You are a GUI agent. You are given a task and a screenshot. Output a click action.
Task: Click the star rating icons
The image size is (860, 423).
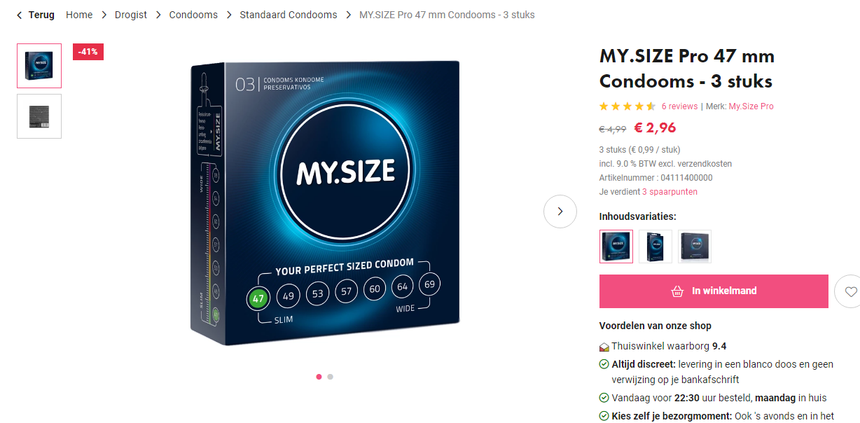point(627,106)
